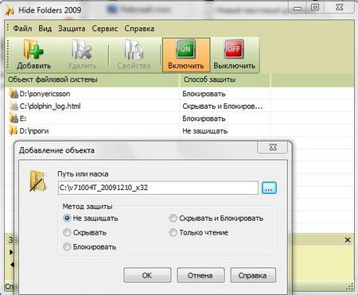Choose the Блокировать protection method
Image resolution: width=358 pixels, height=295 pixels.
click(67, 247)
